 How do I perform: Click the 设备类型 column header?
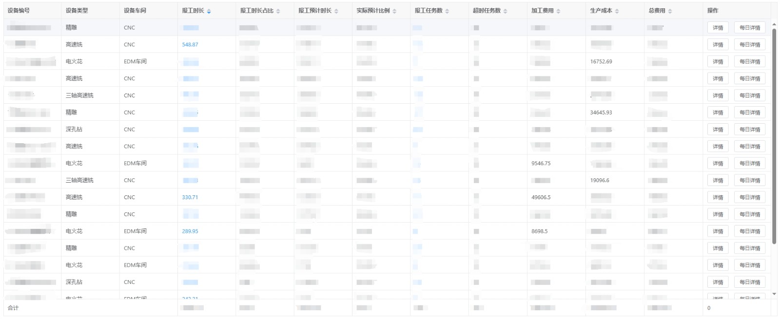77,11
